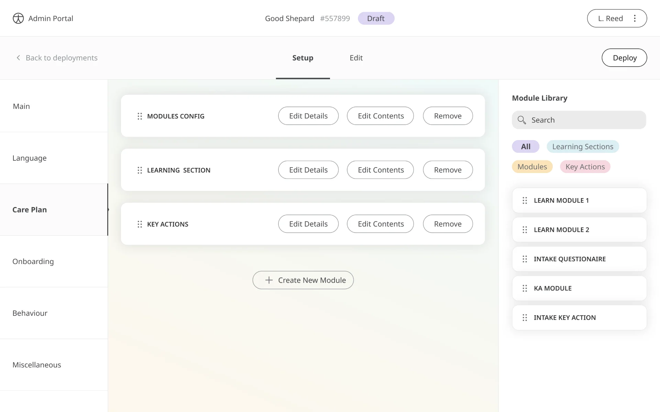Grab the drag handle of LEARNING SECTION
The height and width of the screenshot is (412, 660).
tap(140, 170)
